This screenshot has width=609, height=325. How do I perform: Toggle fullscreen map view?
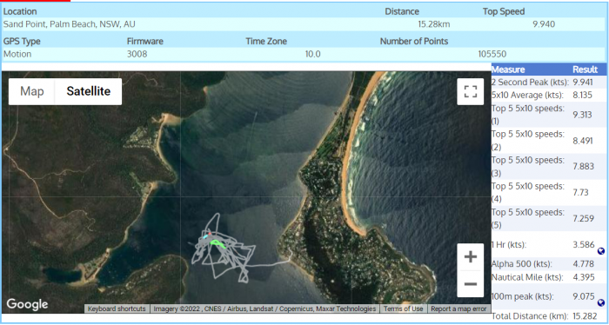tap(471, 91)
